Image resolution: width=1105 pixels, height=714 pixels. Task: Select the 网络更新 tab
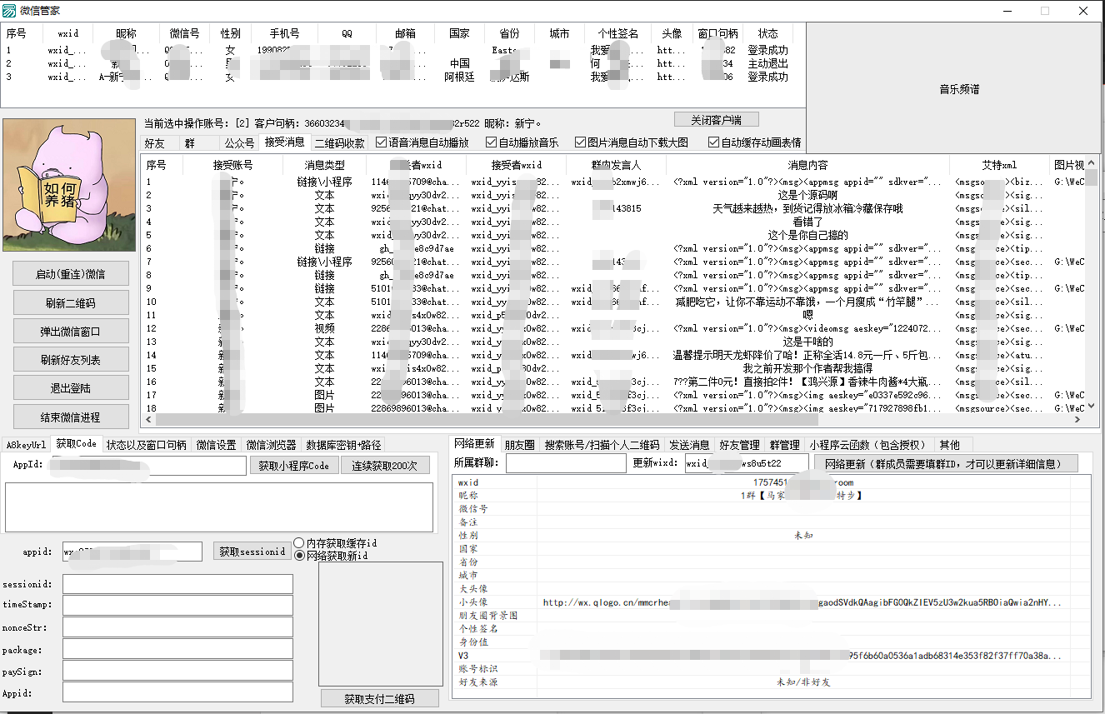pyautogui.click(x=474, y=443)
